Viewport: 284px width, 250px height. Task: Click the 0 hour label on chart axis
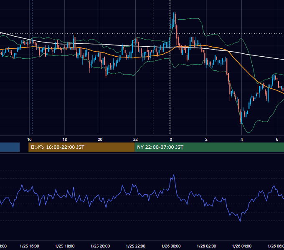click(171, 140)
